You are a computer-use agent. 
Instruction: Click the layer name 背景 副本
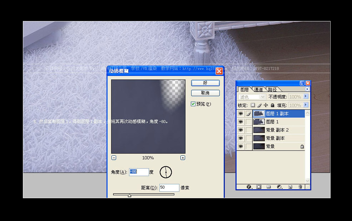[276, 138]
